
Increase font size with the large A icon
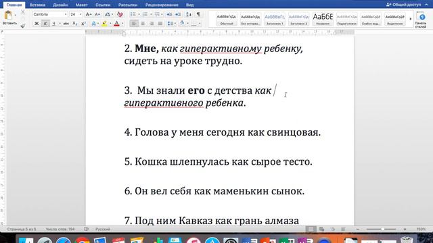click(x=89, y=14)
